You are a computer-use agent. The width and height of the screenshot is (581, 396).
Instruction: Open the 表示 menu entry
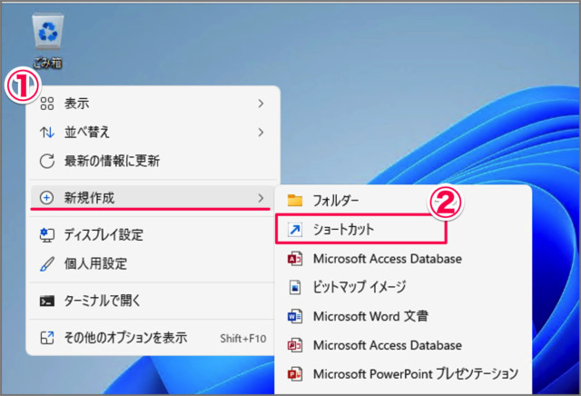click(153, 104)
